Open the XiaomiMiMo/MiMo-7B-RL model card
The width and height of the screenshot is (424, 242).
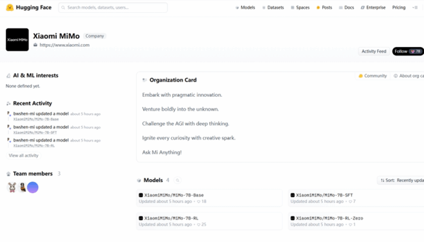click(x=209, y=221)
